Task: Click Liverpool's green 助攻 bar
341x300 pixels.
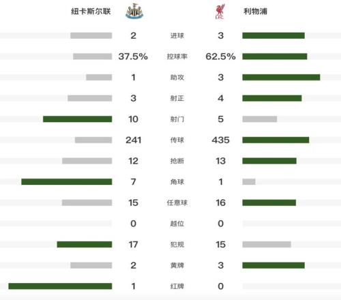Action: (281, 77)
